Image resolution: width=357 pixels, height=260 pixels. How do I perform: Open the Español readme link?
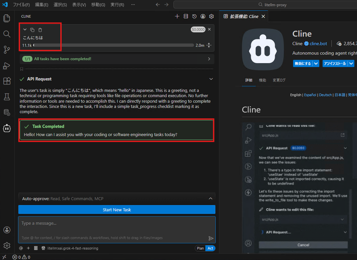(310, 95)
